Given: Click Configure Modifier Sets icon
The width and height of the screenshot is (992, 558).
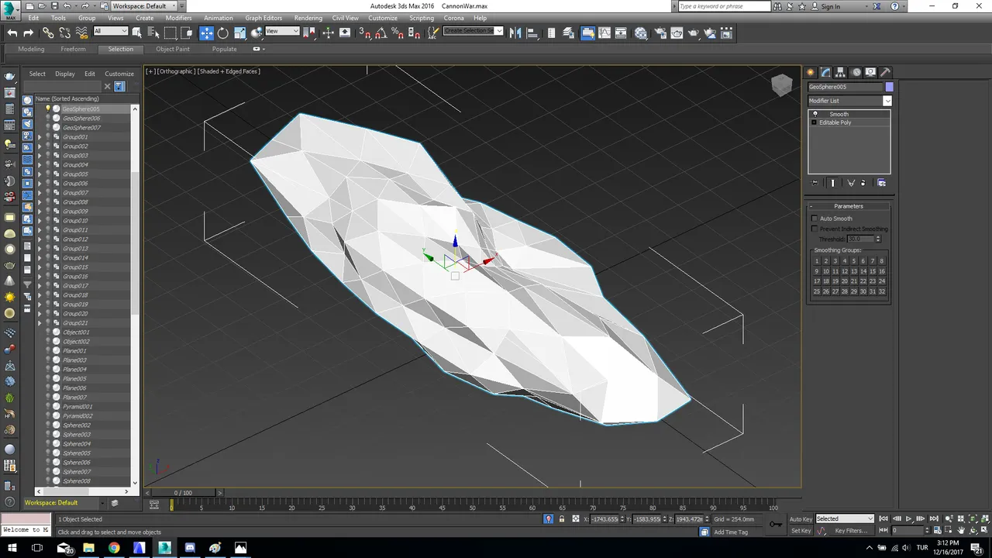Looking at the screenshot, I should pyautogui.click(x=881, y=183).
